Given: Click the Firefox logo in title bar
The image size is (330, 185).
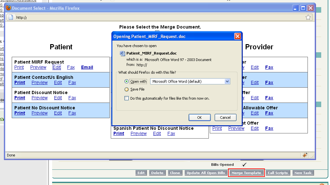Looking at the screenshot, I should pyautogui.click(x=8, y=8).
